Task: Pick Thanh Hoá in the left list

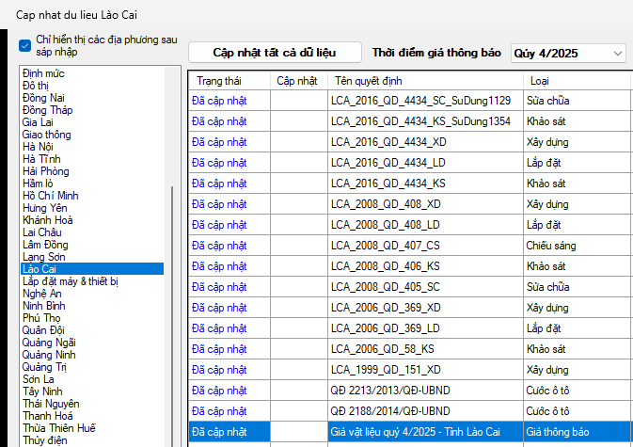Action: [47, 415]
